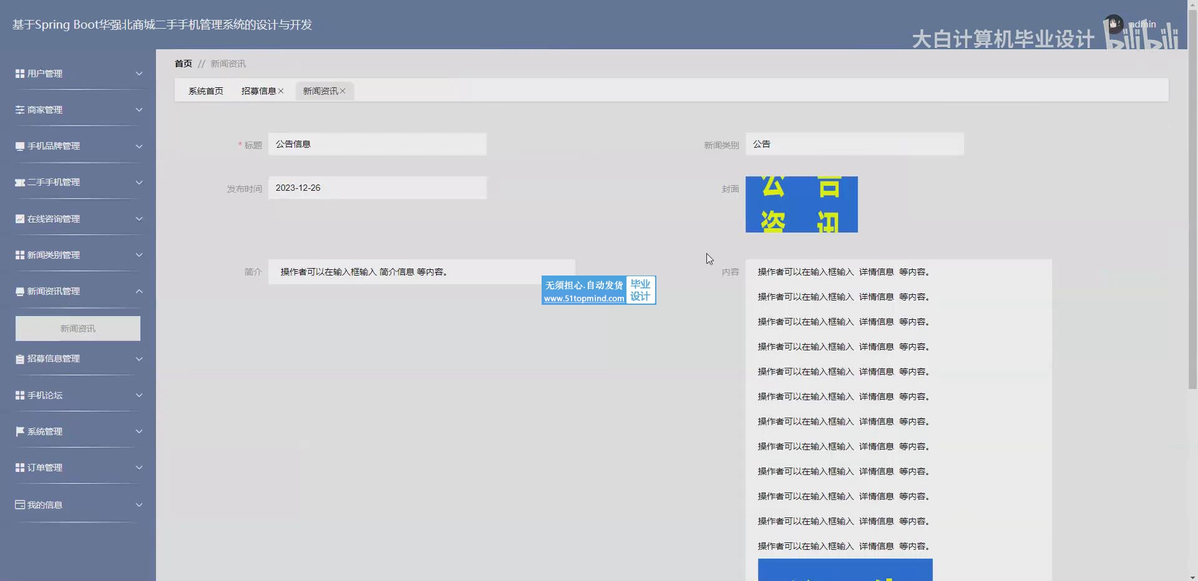Click the page vertical scrollbar thumb
1198x581 pixels.
coord(1192,199)
